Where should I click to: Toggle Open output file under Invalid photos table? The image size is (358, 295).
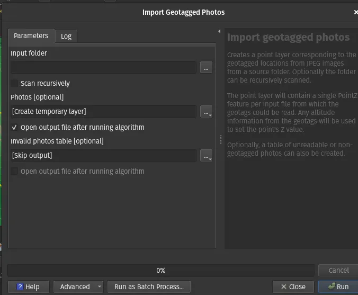pyautogui.click(x=15, y=172)
